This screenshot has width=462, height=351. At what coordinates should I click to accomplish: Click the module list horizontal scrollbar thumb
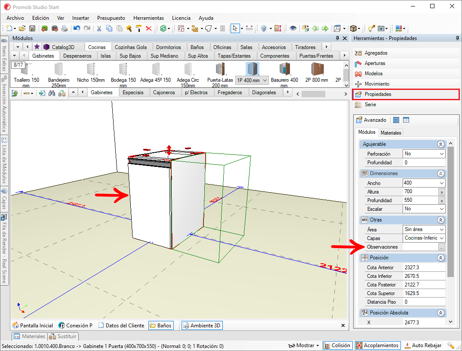tap(313, 94)
